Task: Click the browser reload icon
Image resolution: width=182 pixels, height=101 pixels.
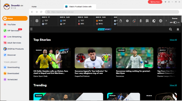Action: [41, 12]
